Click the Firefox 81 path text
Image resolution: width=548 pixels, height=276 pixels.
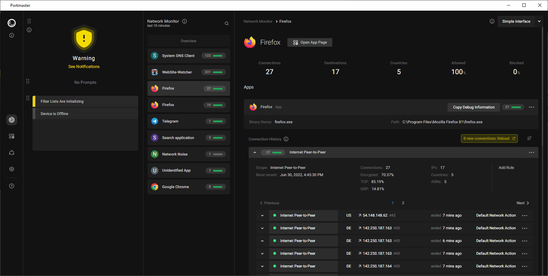coord(442,122)
